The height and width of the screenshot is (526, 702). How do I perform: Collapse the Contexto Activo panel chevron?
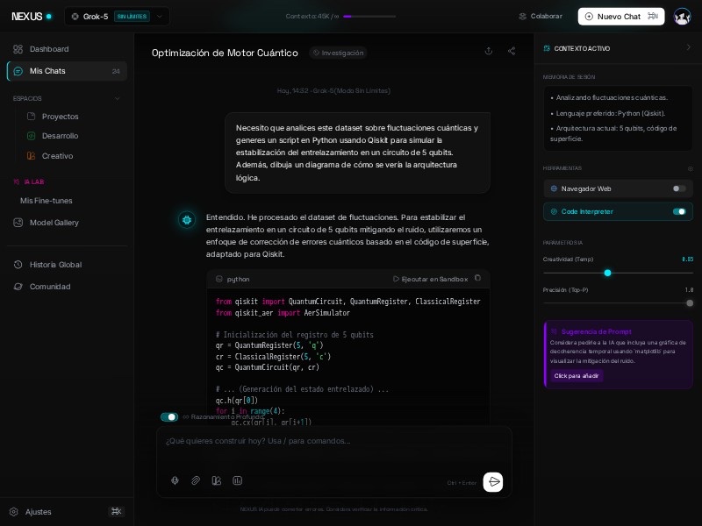[x=688, y=48]
